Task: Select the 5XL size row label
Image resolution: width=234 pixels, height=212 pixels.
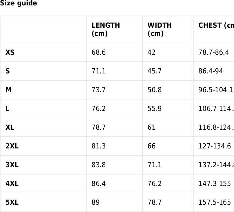Action: [x=12, y=202]
